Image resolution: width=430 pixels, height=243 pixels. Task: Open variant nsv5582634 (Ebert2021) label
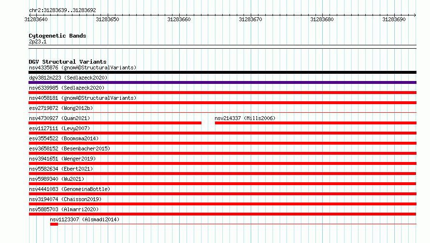(61, 169)
